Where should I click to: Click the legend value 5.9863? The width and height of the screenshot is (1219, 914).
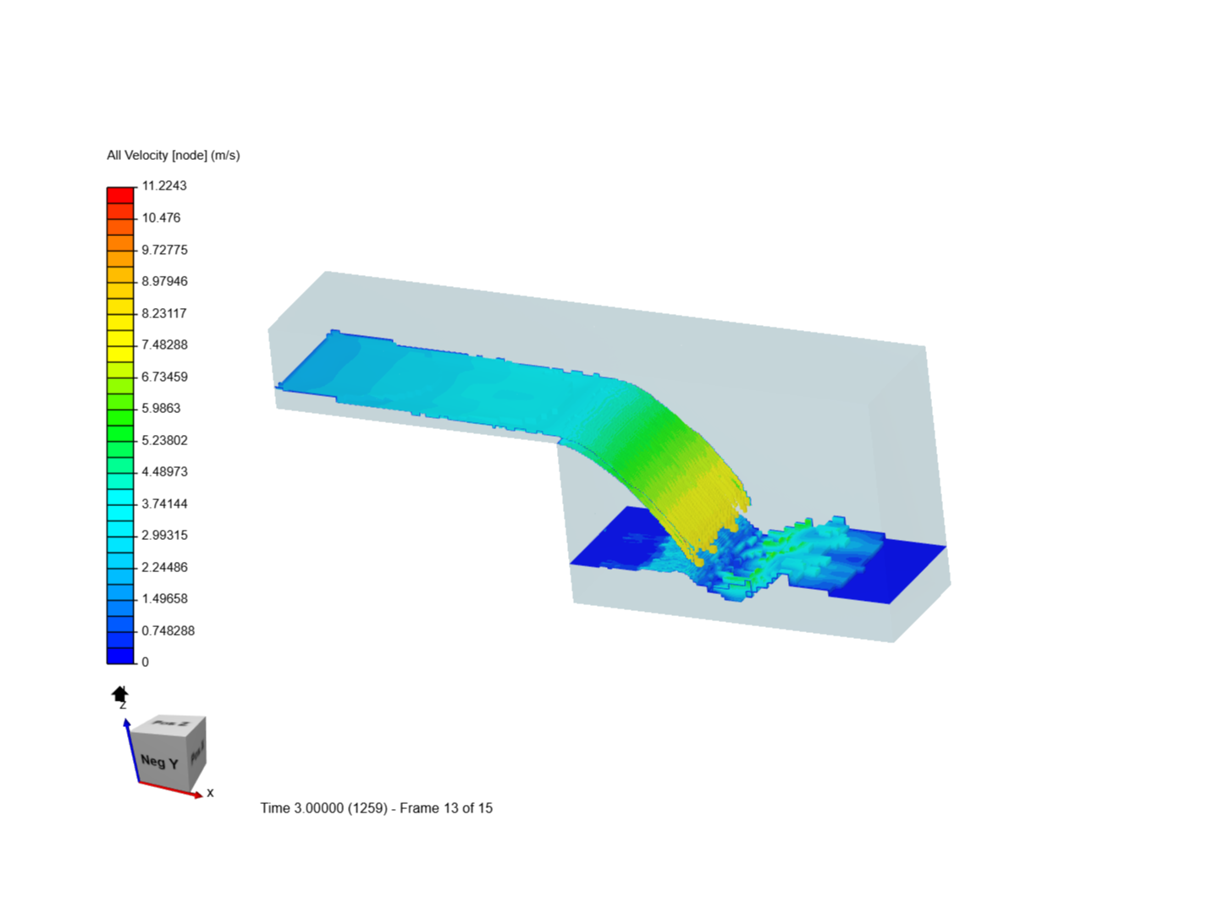coord(161,408)
